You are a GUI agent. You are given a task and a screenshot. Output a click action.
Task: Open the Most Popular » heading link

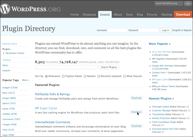point(160,44)
